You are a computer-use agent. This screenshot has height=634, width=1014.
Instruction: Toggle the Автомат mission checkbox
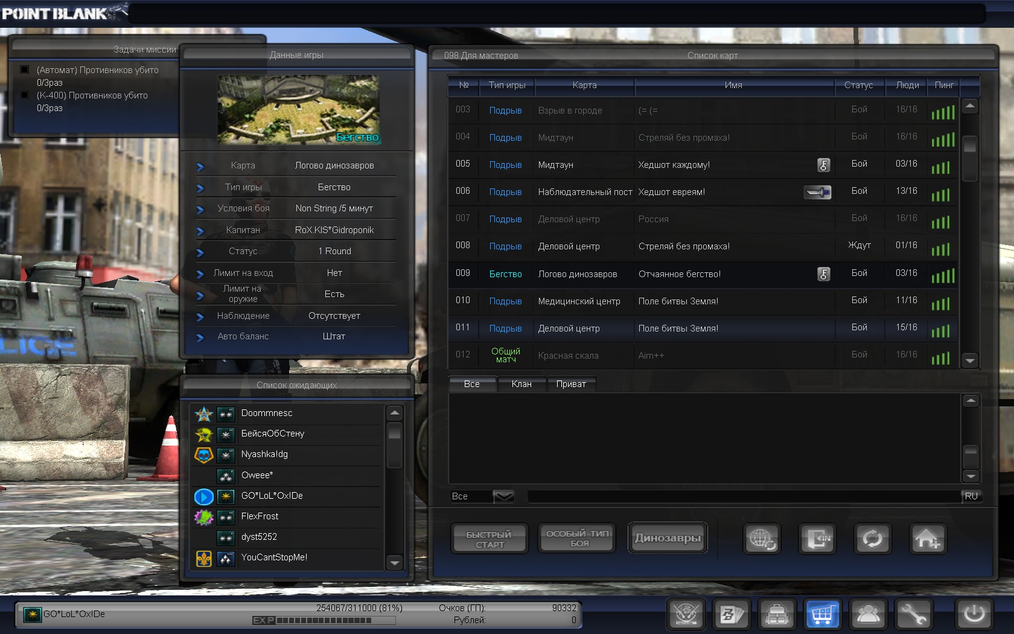(25, 69)
